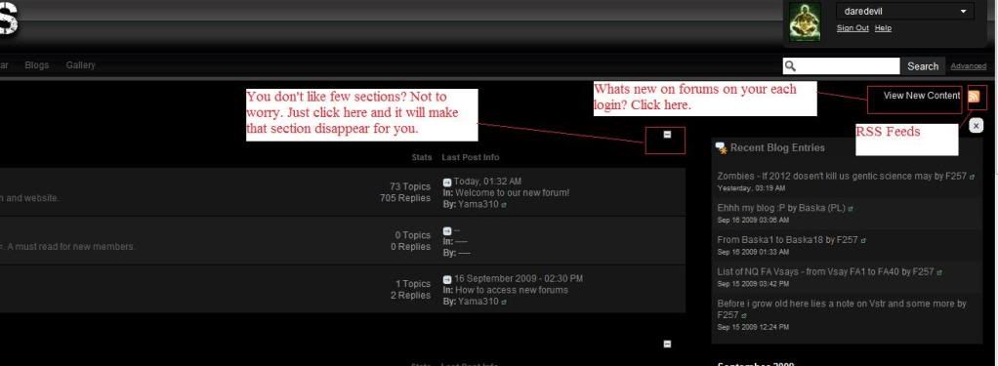The width and height of the screenshot is (998, 366).
Task: Go to last post icon for Welcome topic
Action: click(x=447, y=183)
